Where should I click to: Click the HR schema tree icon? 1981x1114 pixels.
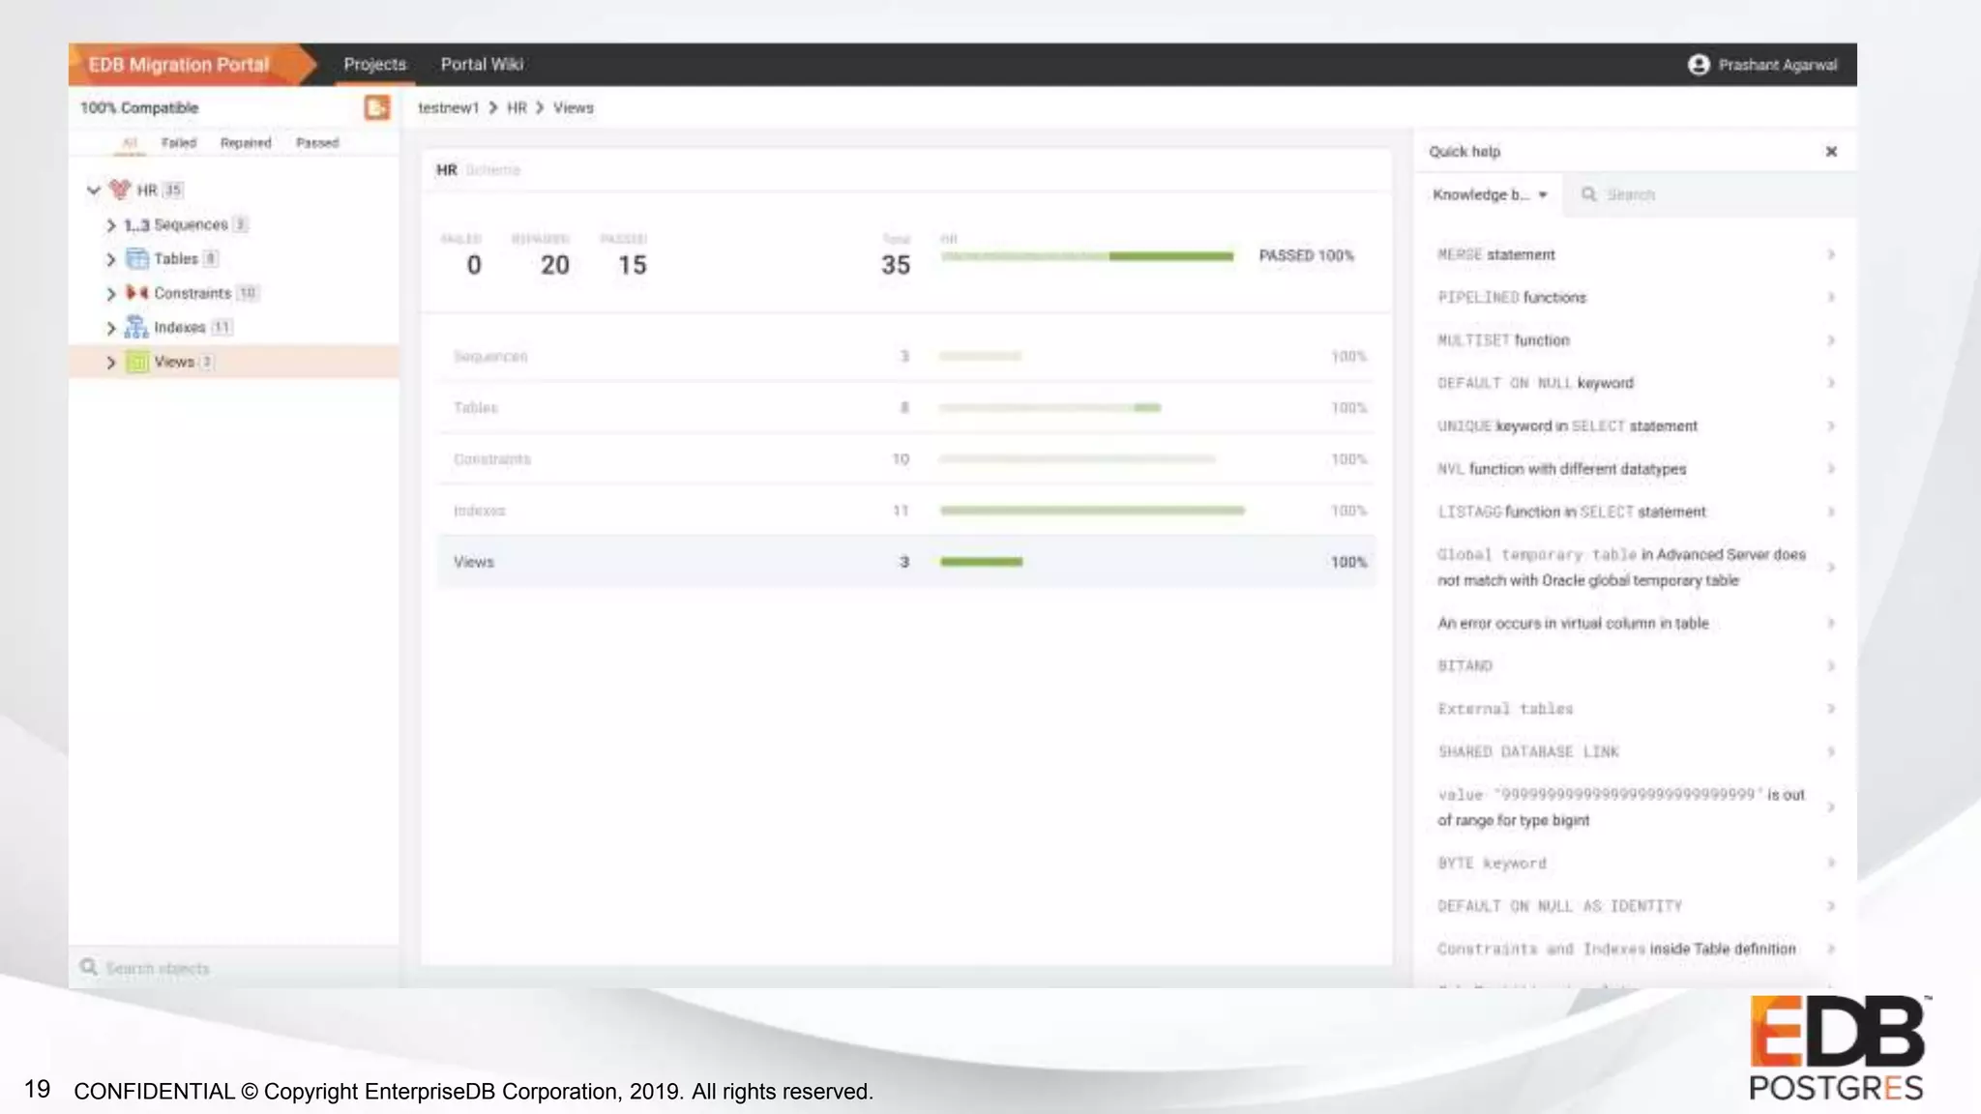120,190
